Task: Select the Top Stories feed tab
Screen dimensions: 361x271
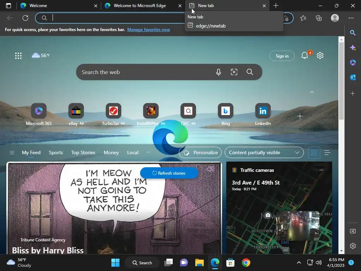Action: pyautogui.click(x=83, y=152)
